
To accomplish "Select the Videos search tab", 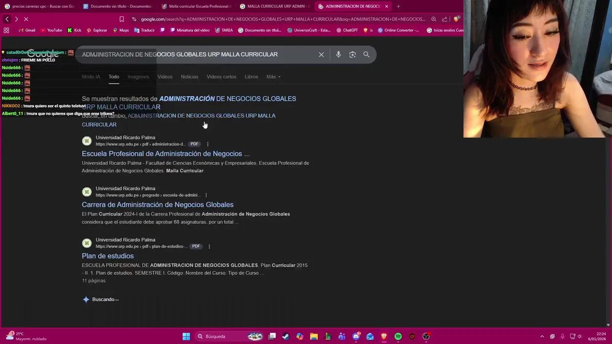I will [165, 76].
